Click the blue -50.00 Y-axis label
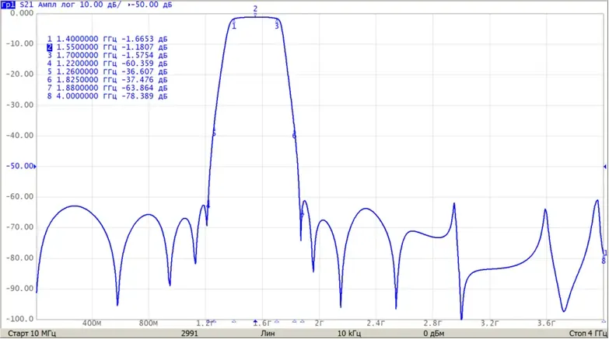Screen dimensions: 609x339 pos(19,166)
